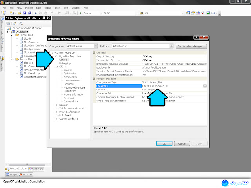
Task: Open the File menu
Action: click(x=4, y=8)
